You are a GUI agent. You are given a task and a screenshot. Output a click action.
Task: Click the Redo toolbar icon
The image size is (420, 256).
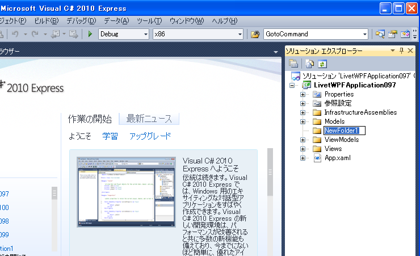tap(35, 34)
